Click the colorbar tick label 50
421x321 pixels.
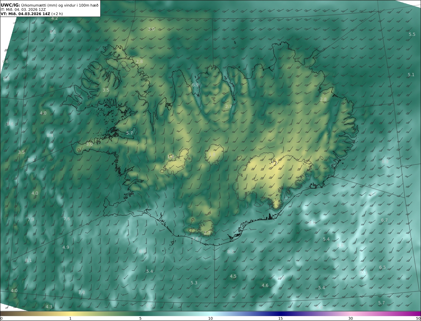(x=418, y=318)
